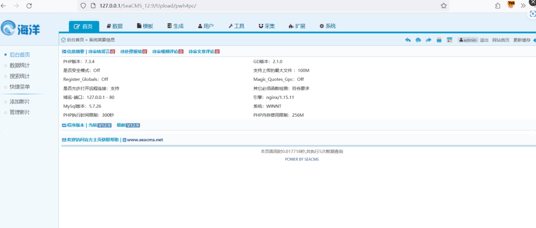
Task: Click the 域名-端口: 127.0.0.1 - 80 text
Action: (89, 98)
